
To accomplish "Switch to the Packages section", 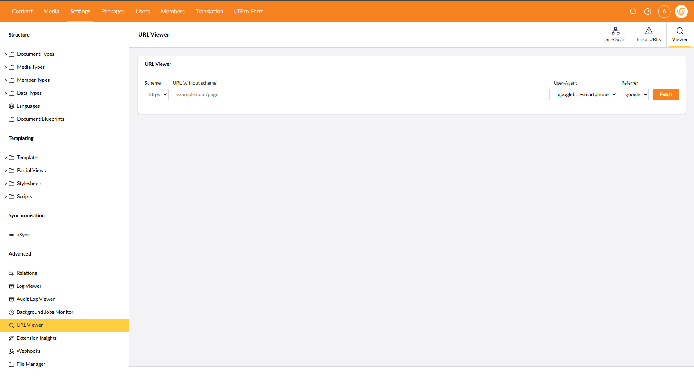I will pos(113,12).
